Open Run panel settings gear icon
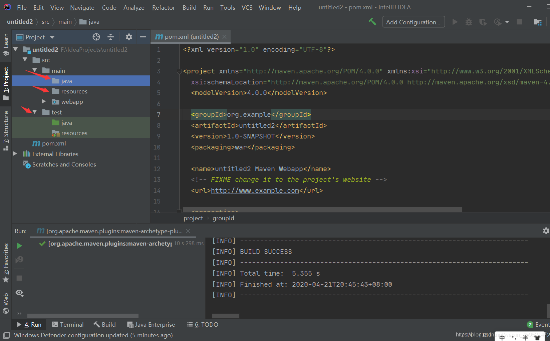550x341 pixels. [x=546, y=231]
